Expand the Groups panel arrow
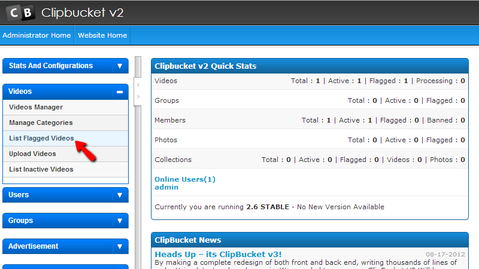479x269 pixels. (x=120, y=221)
